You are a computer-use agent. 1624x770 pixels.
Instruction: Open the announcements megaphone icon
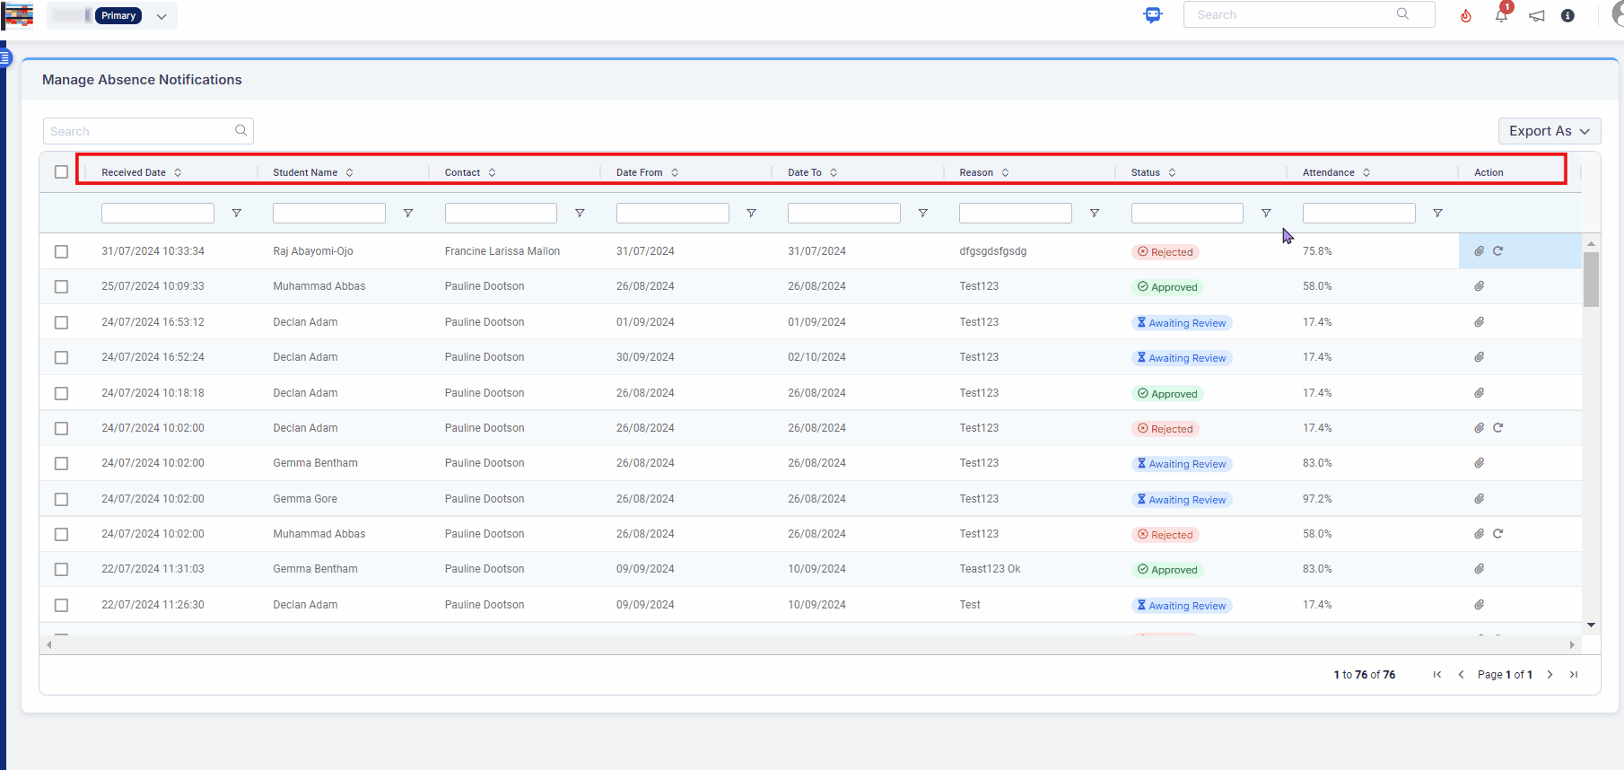click(x=1537, y=15)
